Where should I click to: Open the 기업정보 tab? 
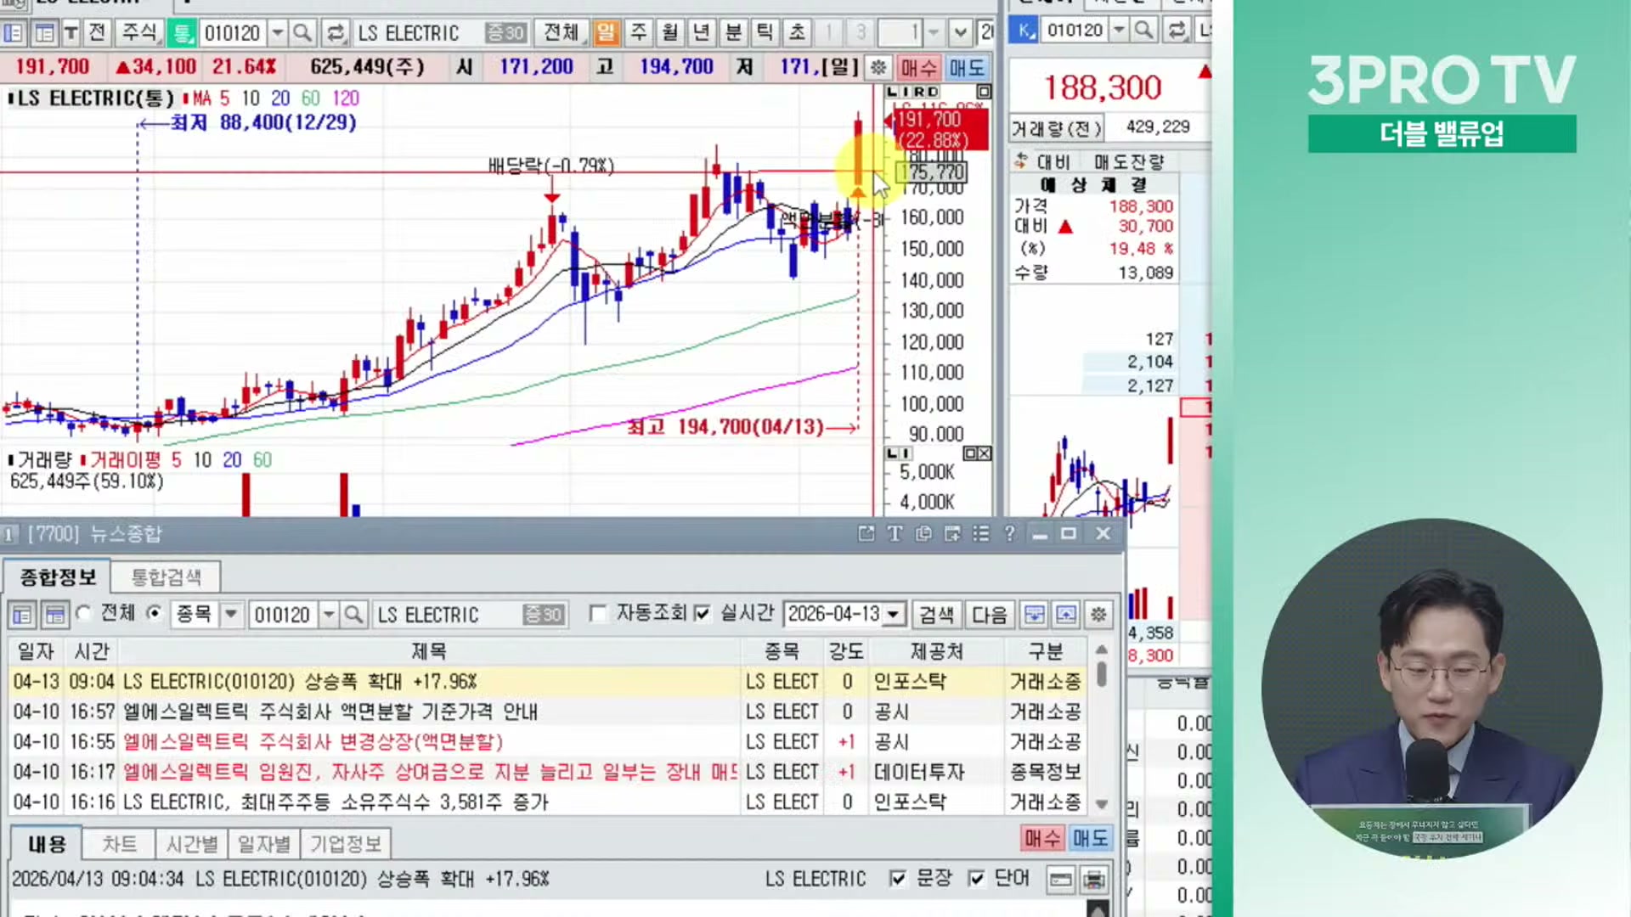tap(345, 844)
